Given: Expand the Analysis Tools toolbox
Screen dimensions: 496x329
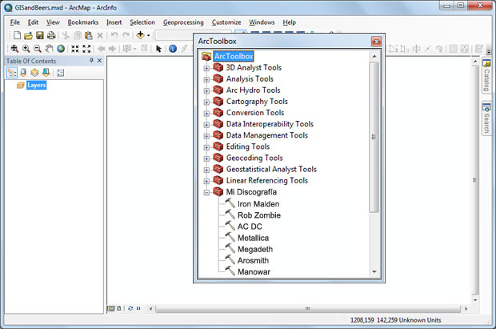Looking at the screenshot, I should 206,79.
